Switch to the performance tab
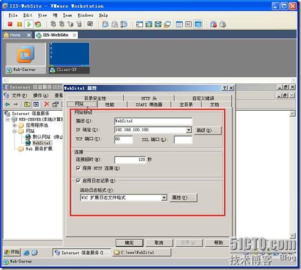The height and width of the screenshot is (270, 301). (110, 105)
